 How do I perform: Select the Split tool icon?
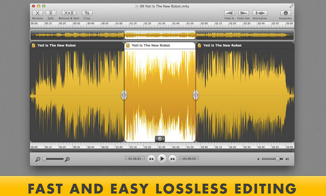(x=51, y=13)
